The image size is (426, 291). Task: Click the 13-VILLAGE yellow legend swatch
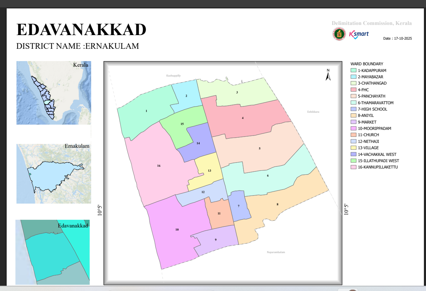(x=353, y=148)
